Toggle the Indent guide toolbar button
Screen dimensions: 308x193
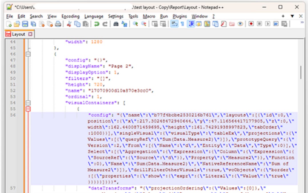point(191,24)
